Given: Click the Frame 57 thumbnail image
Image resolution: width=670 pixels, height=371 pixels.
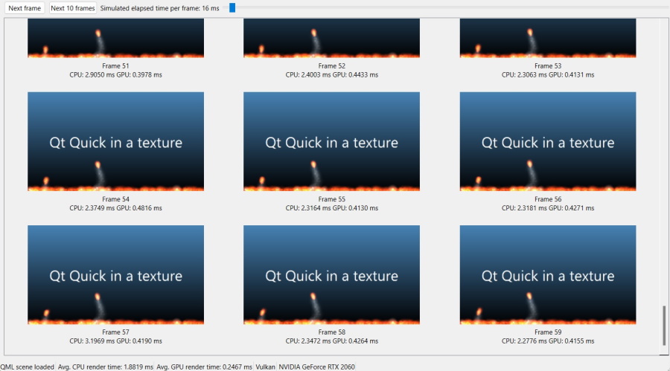Looking at the screenshot, I should point(115,274).
